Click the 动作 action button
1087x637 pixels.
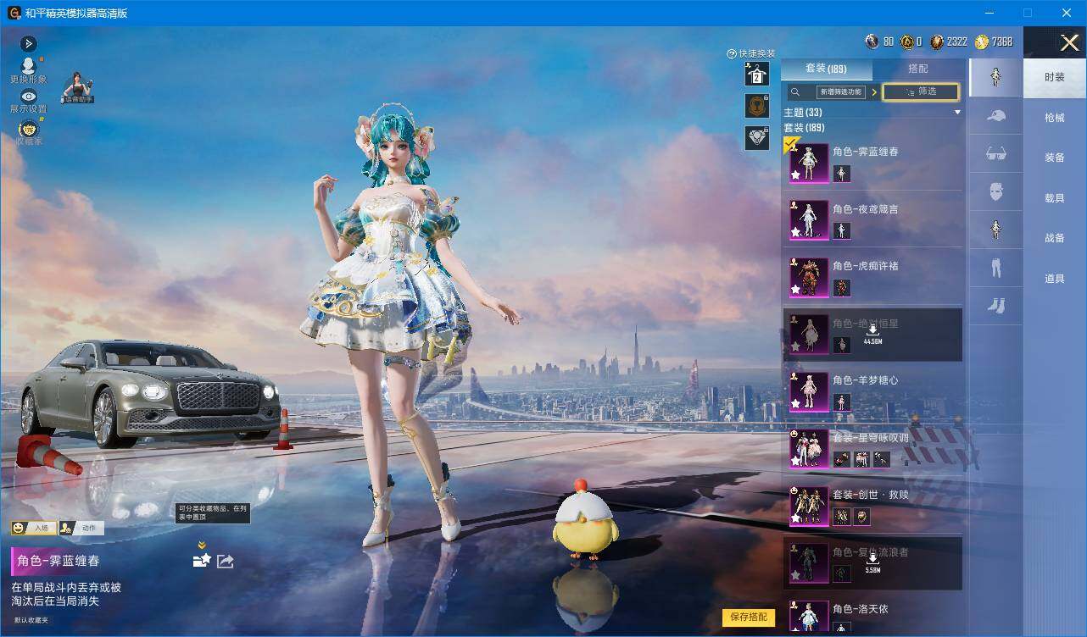pos(81,528)
